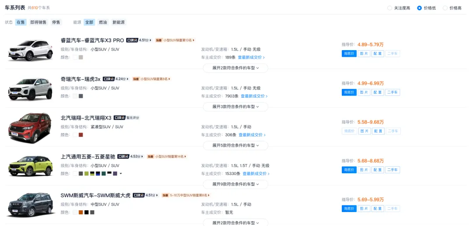Open 查最新成交价 link for 五菱星驰
The height and width of the screenshot is (226, 472).
pos(256,174)
